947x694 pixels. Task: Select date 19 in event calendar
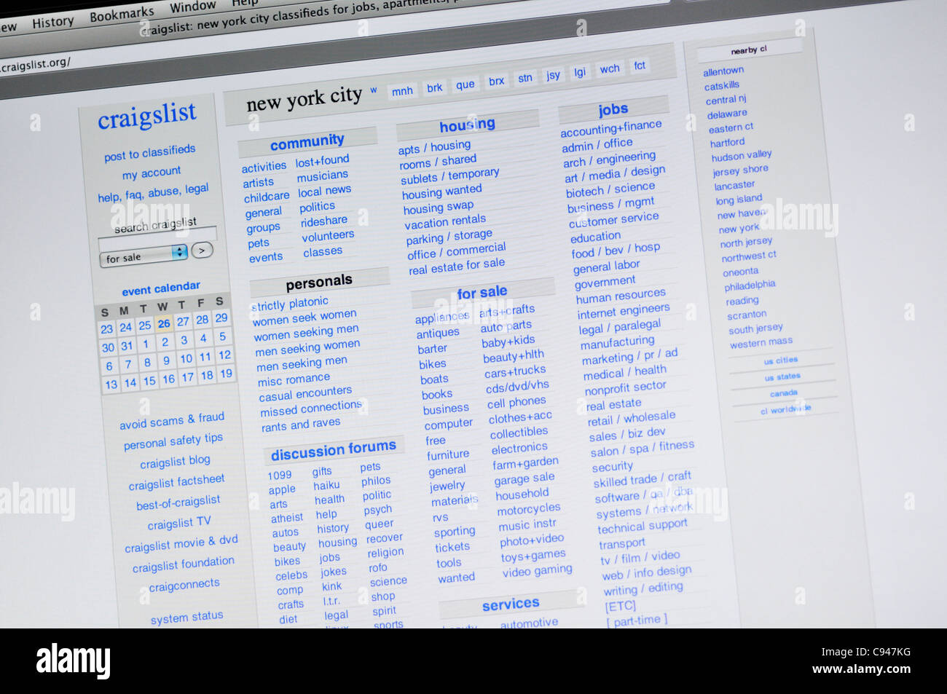(227, 374)
